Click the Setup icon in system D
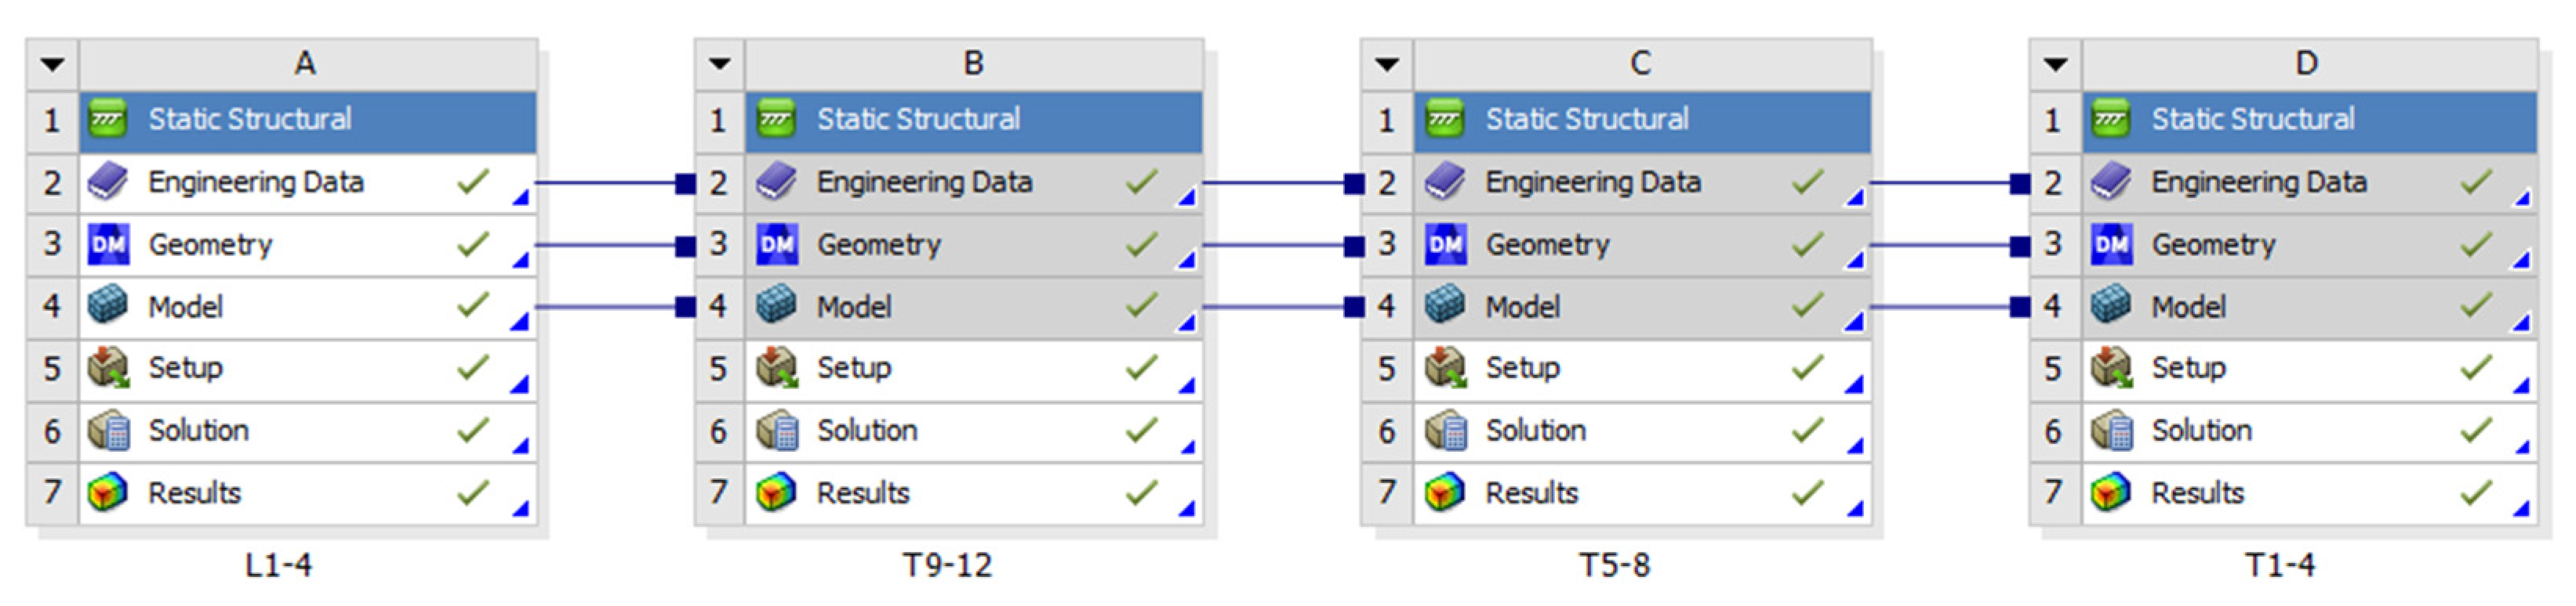The width and height of the screenshot is (2576, 606). 2111,369
